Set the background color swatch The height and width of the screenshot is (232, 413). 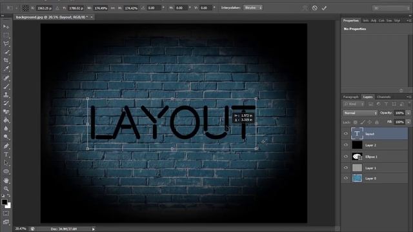pos(8,206)
